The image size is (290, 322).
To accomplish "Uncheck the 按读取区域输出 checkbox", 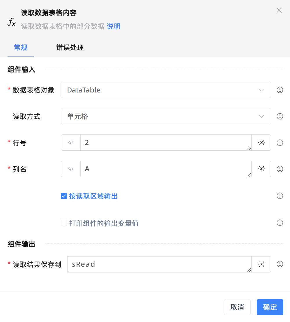I will pyautogui.click(x=64, y=196).
